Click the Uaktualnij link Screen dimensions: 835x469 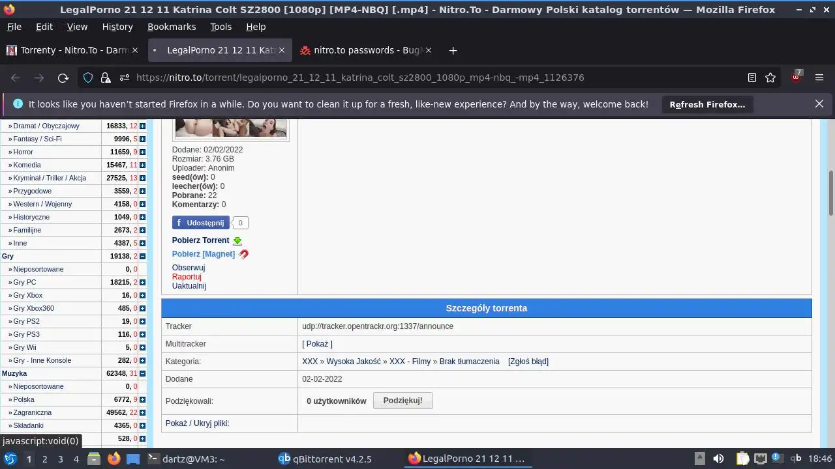pos(189,286)
